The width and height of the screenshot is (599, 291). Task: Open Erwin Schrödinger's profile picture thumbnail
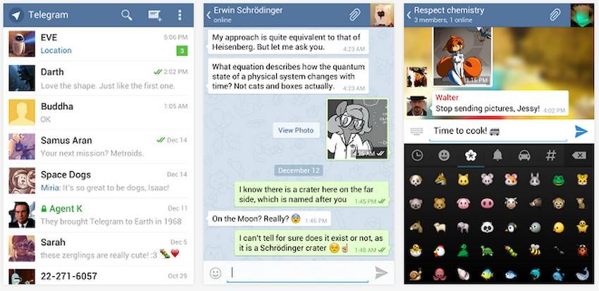click(382, 16)
